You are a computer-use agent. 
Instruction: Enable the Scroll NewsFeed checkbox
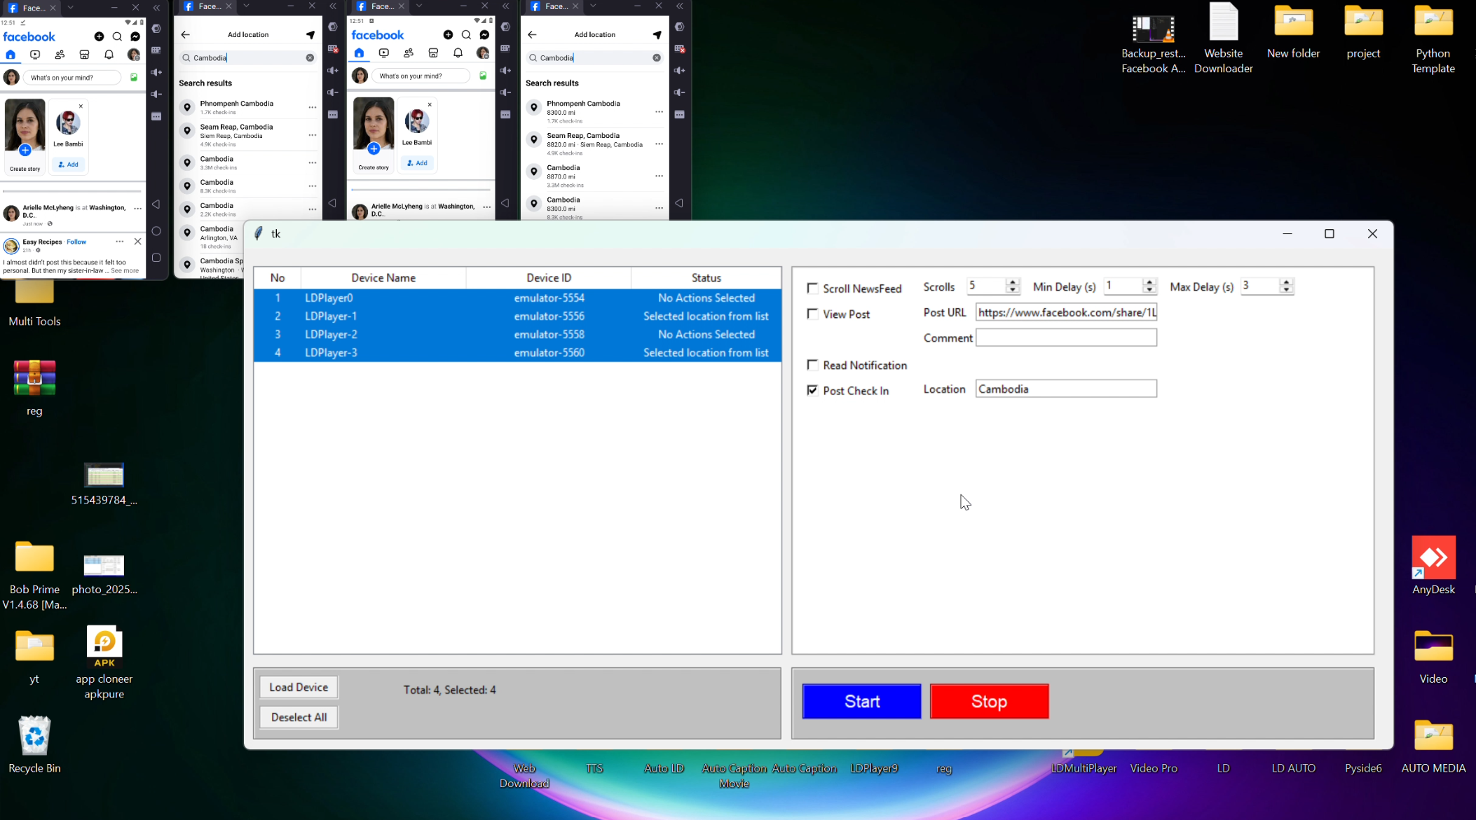tap(812, 289)
